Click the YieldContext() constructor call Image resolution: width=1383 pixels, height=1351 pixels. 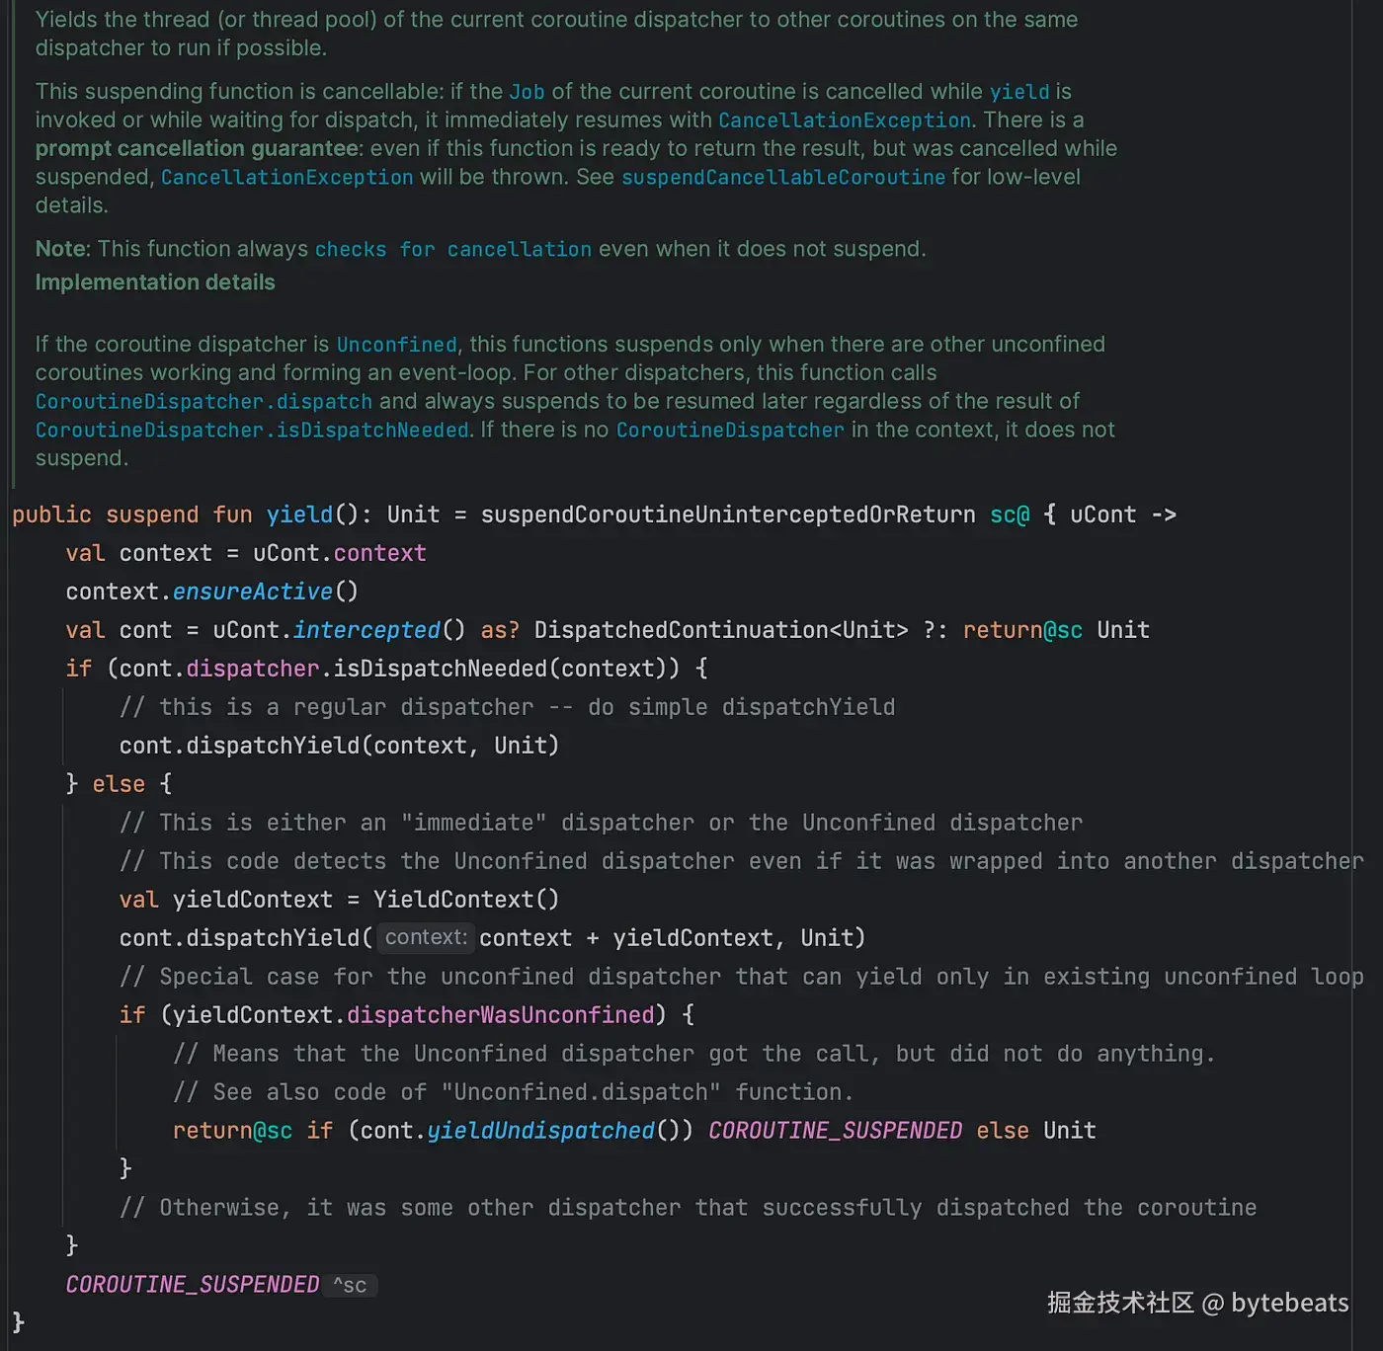pos(466,900)
